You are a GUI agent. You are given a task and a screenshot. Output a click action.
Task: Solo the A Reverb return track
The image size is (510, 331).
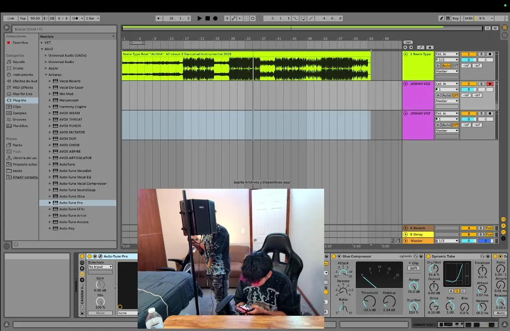[481, 228]
